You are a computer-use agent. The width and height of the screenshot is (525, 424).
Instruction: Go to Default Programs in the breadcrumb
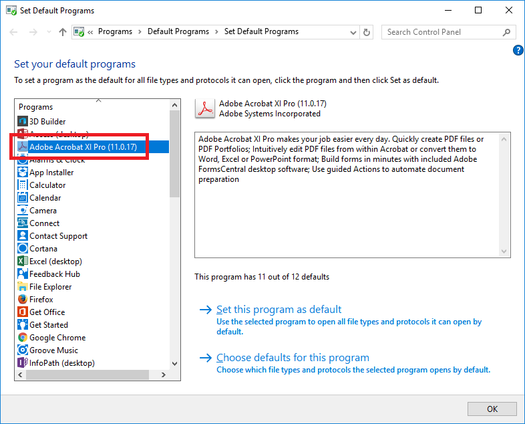pos(178,31)
